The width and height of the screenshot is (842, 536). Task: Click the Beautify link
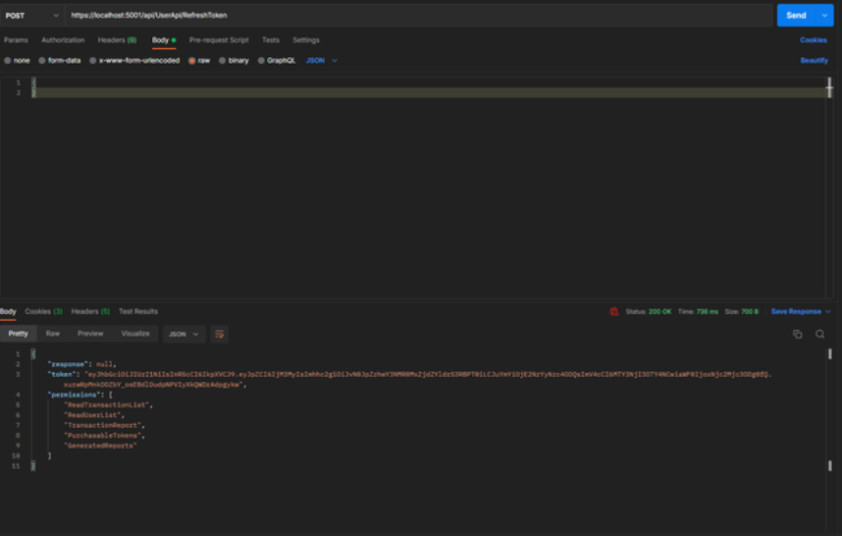[x=814, y=61]
